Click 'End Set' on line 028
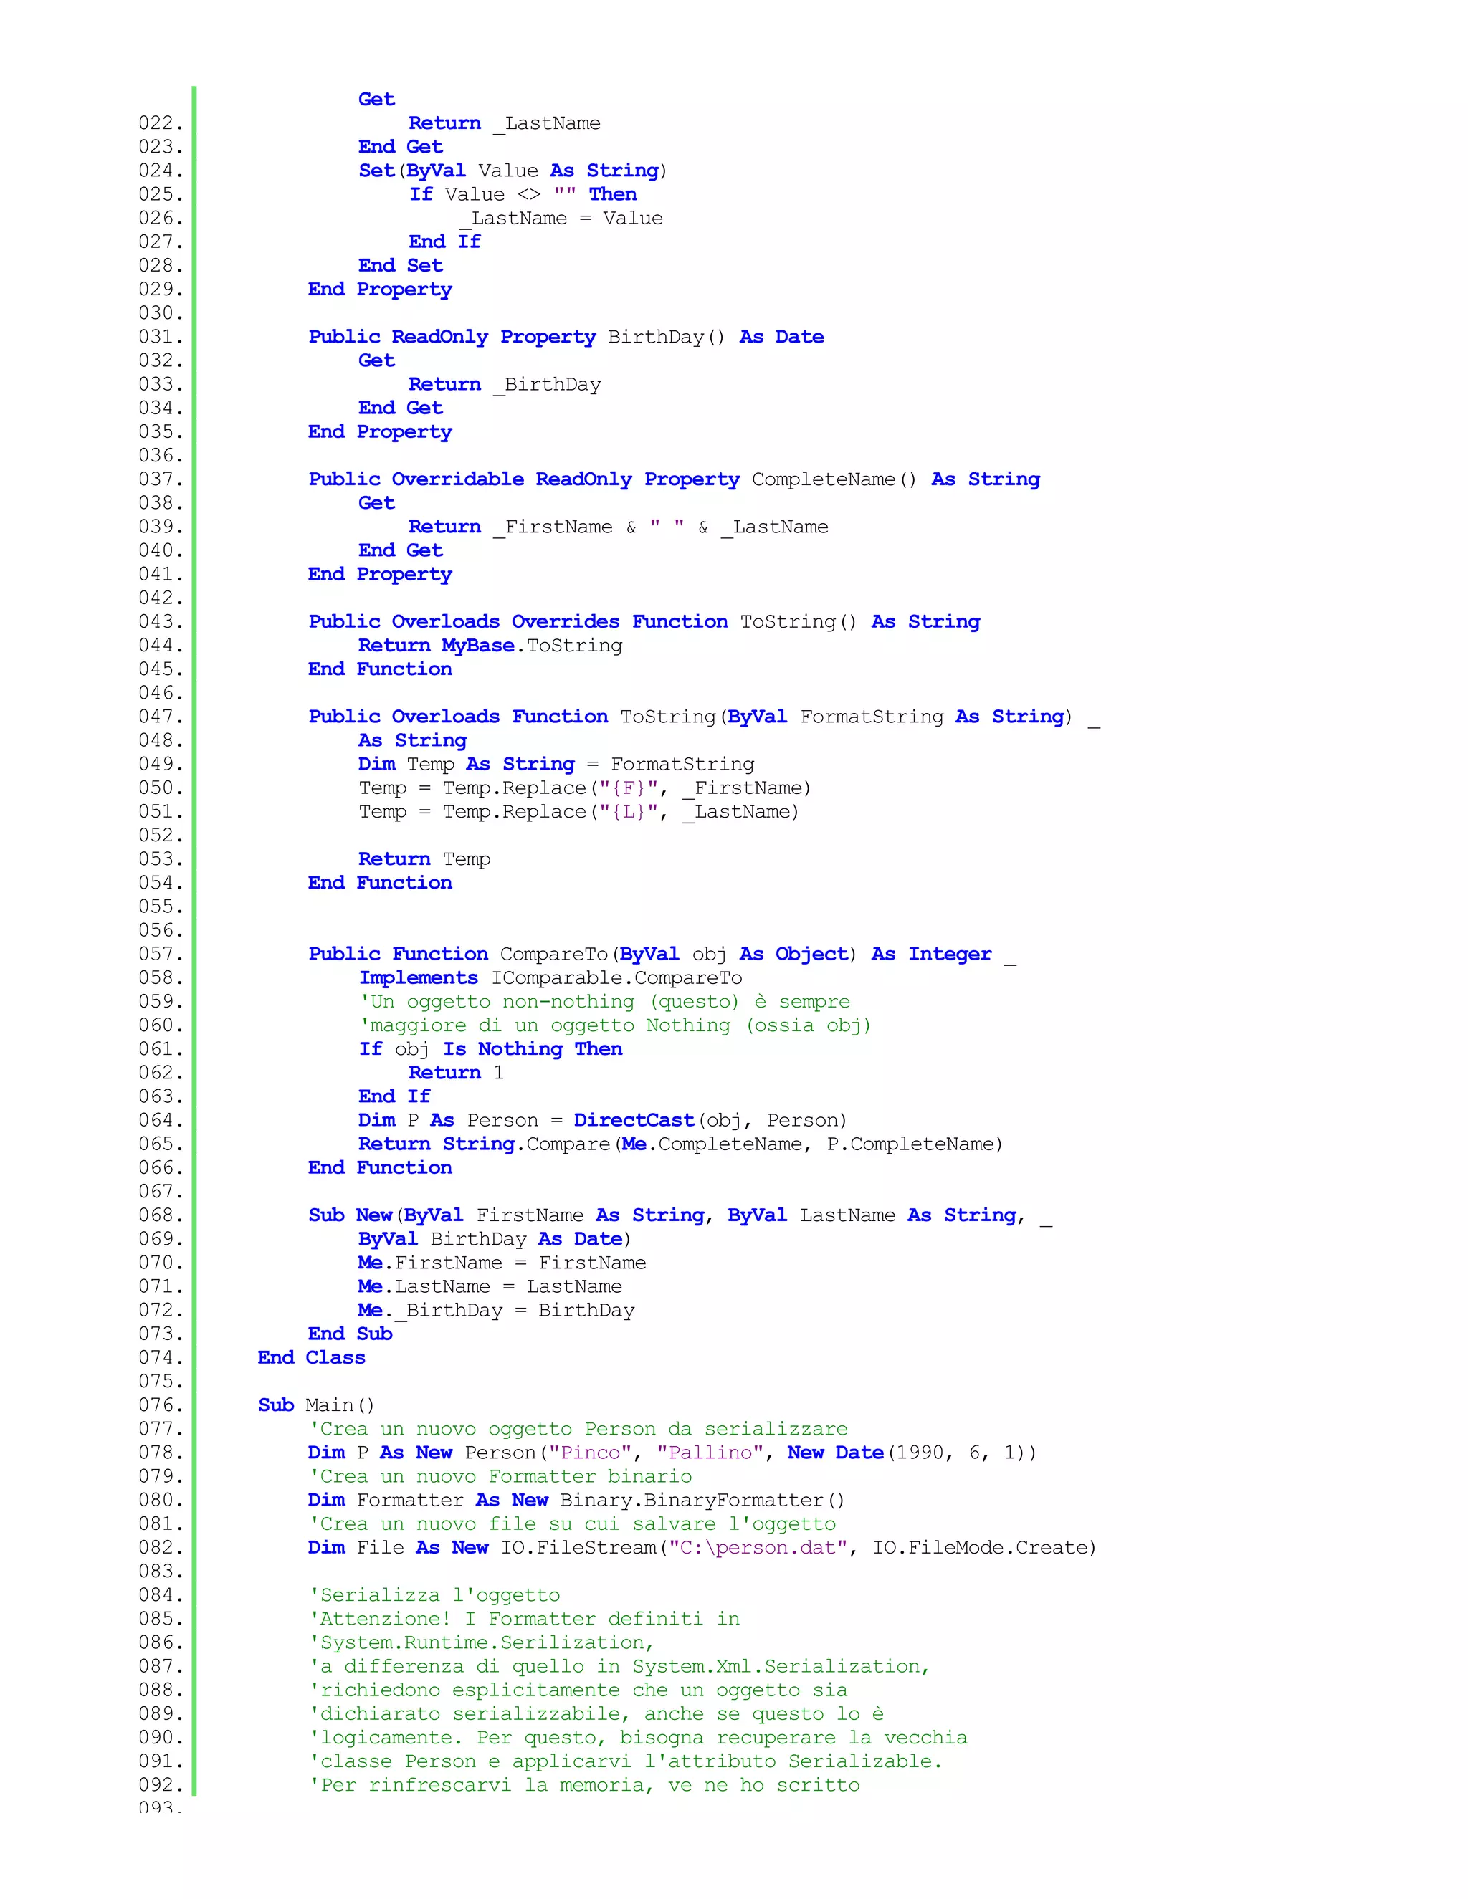1468x1899 pixels. (x=401, y=265)
